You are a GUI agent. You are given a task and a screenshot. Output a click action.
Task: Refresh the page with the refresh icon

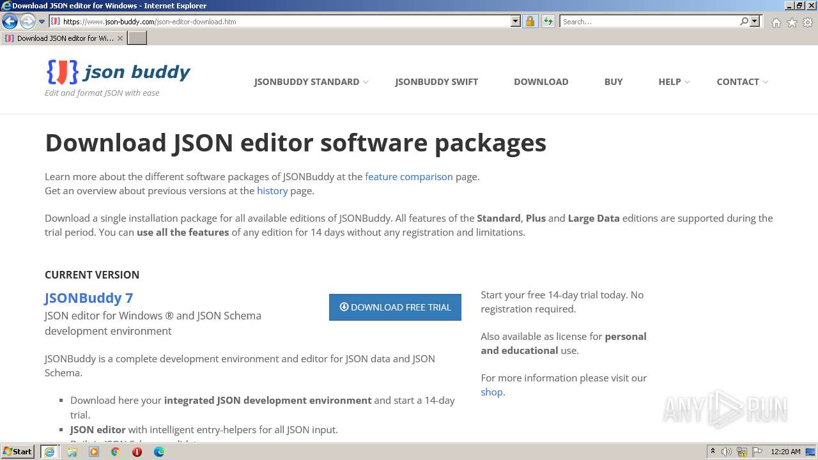click(548, 22)
